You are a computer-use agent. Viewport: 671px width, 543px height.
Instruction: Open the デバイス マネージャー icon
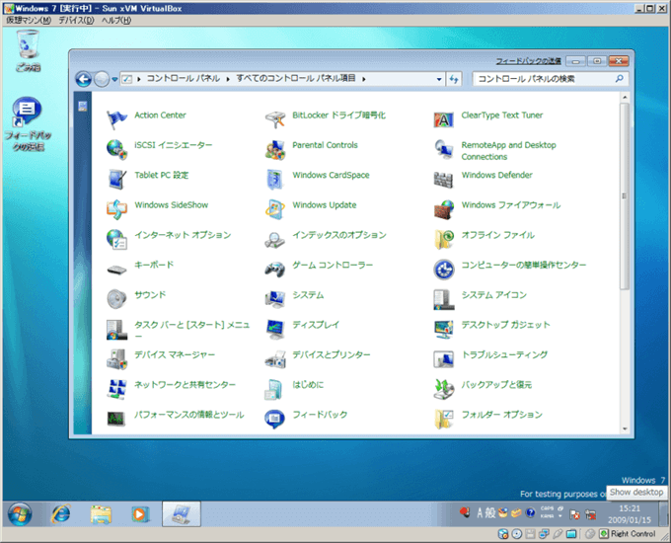[x=117, y=357]
